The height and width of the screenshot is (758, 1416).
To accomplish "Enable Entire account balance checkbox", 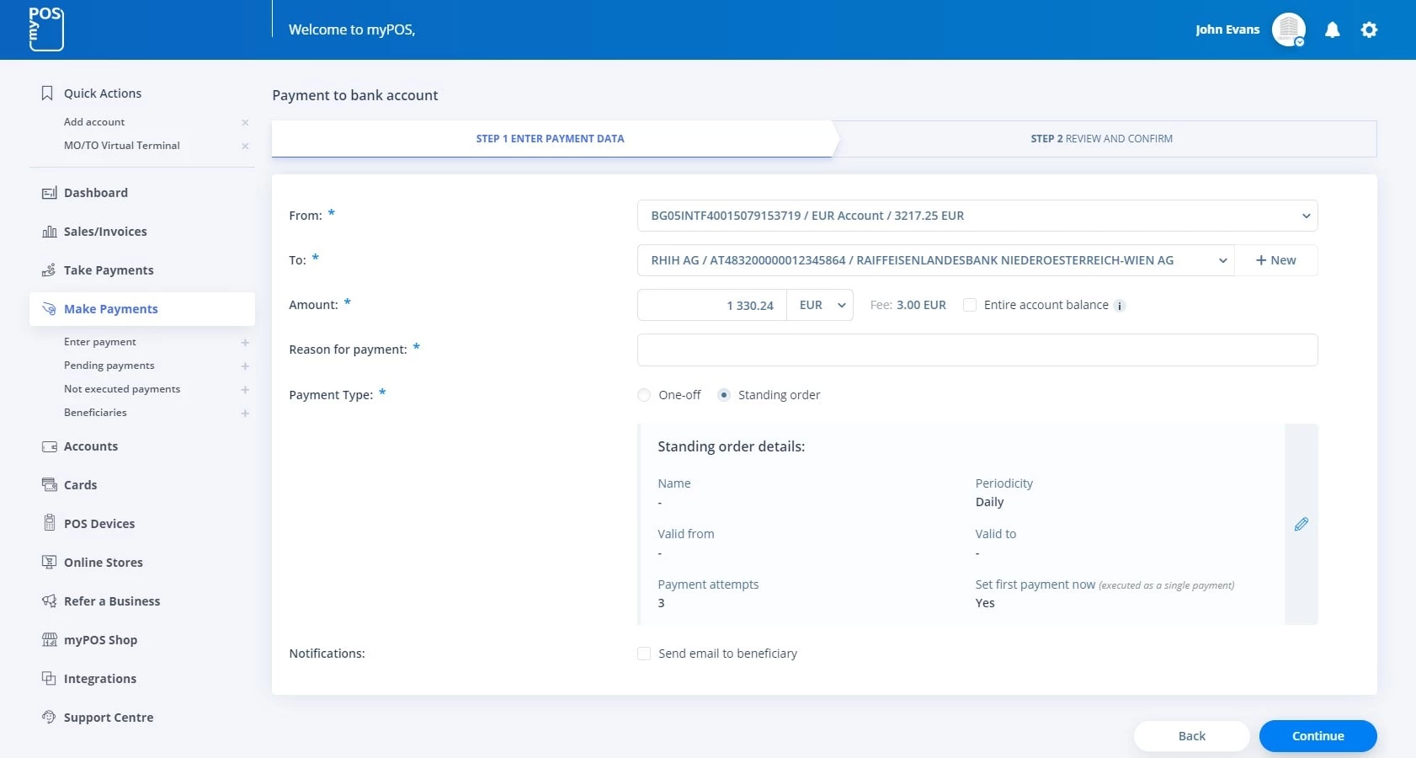I will 970,305.
